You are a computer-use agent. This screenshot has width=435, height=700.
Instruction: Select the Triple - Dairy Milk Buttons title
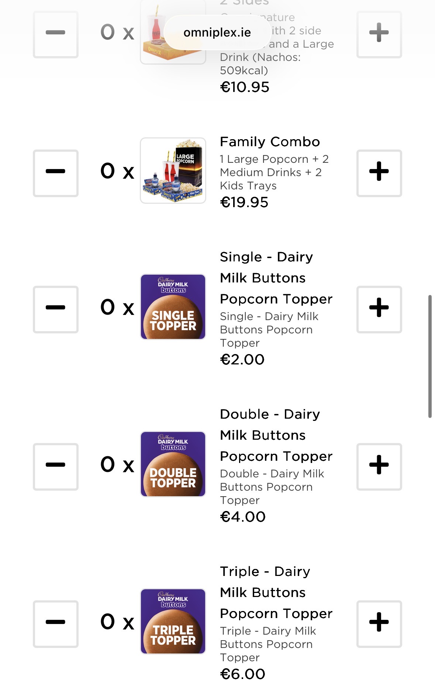[x=276, y=592]
